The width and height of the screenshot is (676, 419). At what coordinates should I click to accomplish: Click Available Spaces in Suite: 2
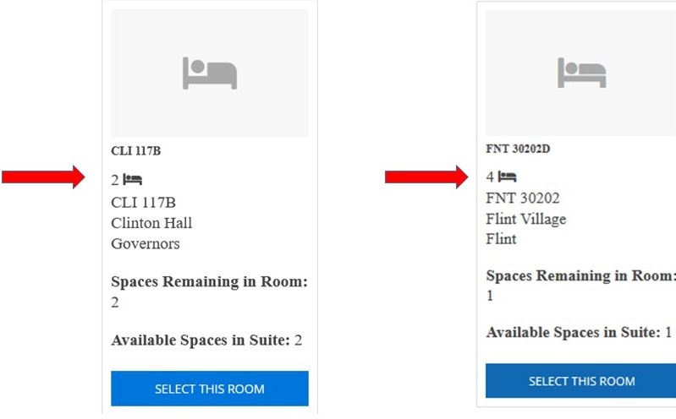pyautogui.click(x=206, y=340)
